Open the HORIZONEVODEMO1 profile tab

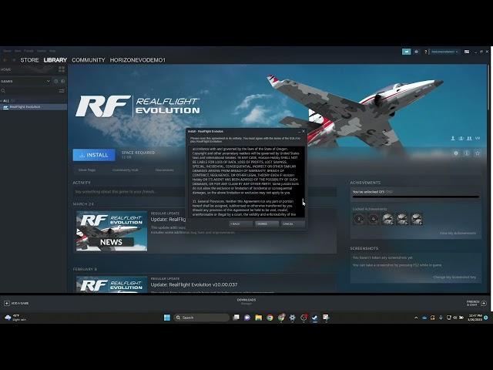tap(138, 60)
